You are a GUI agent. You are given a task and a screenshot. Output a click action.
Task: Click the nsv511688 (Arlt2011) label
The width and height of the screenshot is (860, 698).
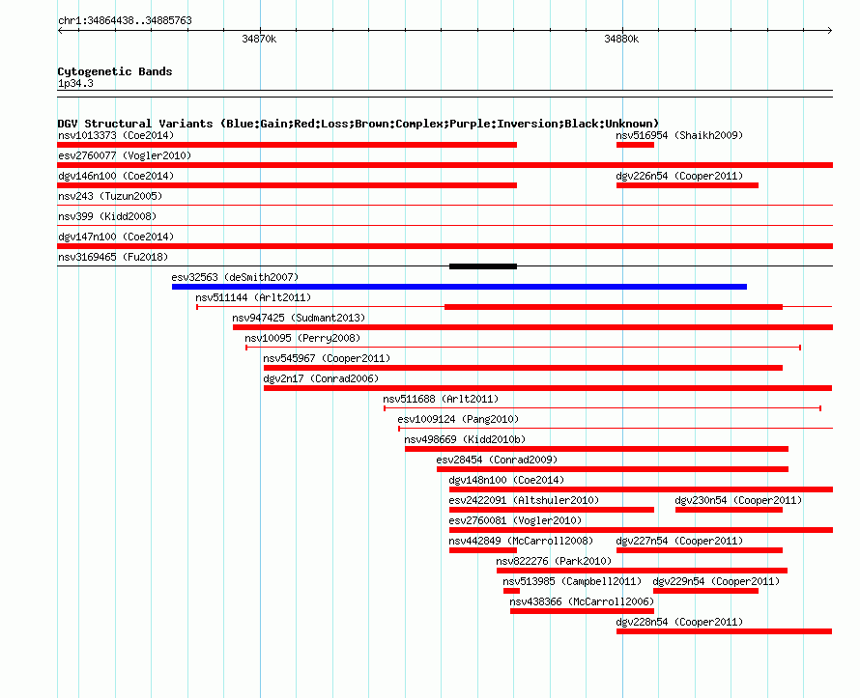[441, 399]
